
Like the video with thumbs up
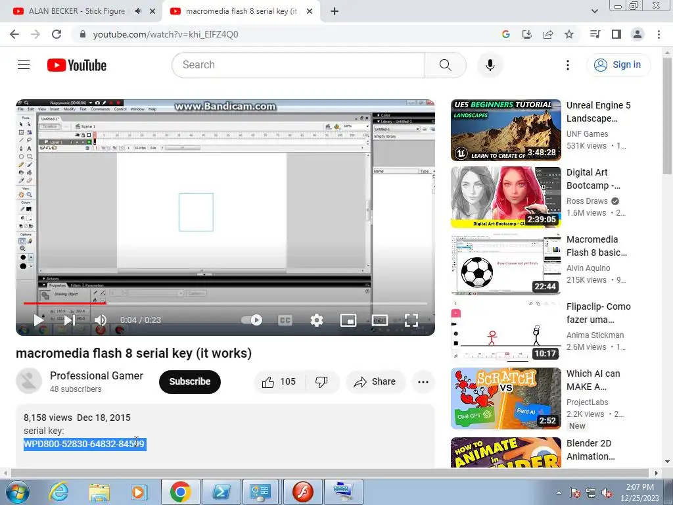[279, 382]
